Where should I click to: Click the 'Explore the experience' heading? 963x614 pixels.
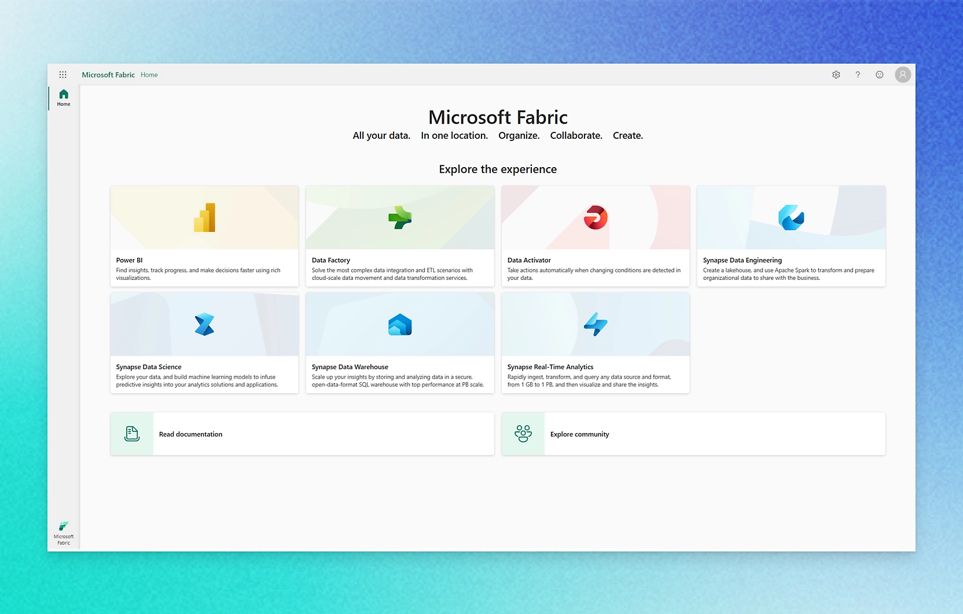pyautogui.click(x=498, y=169)
